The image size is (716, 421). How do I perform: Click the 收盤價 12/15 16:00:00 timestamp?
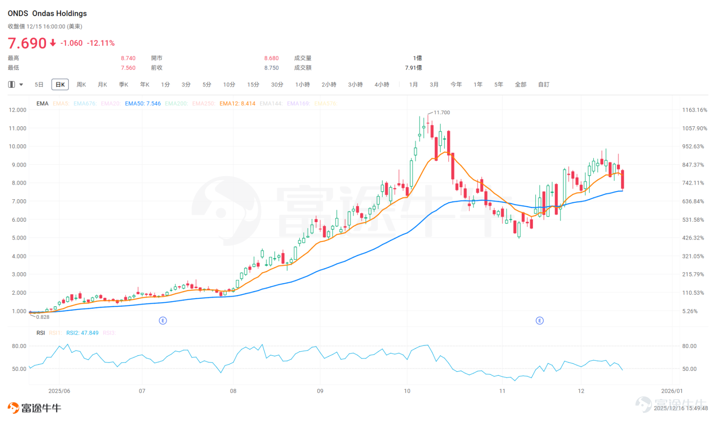[45, 26]
